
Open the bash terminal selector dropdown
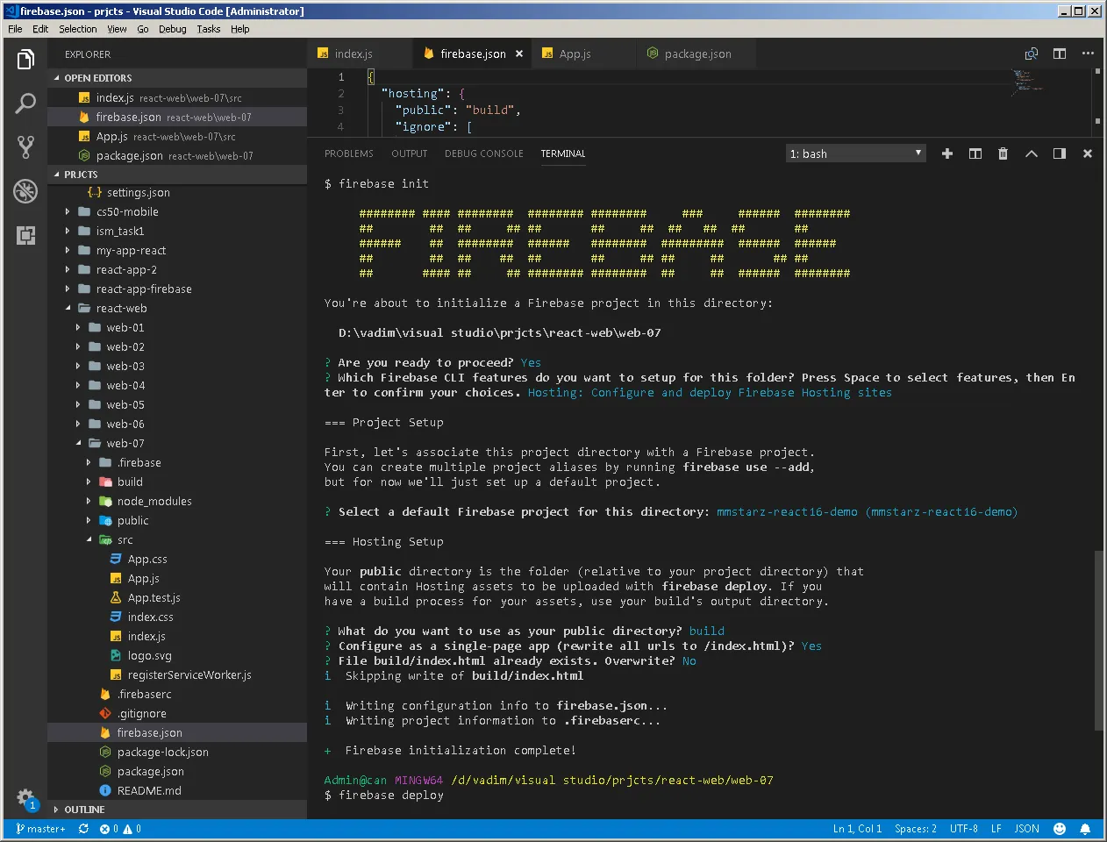pos(856,153)
